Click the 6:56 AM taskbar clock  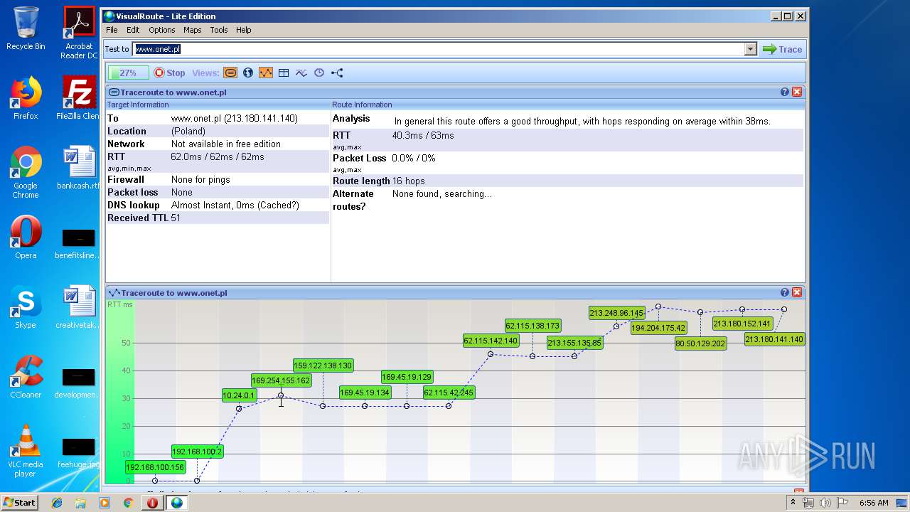click(874, 503)
